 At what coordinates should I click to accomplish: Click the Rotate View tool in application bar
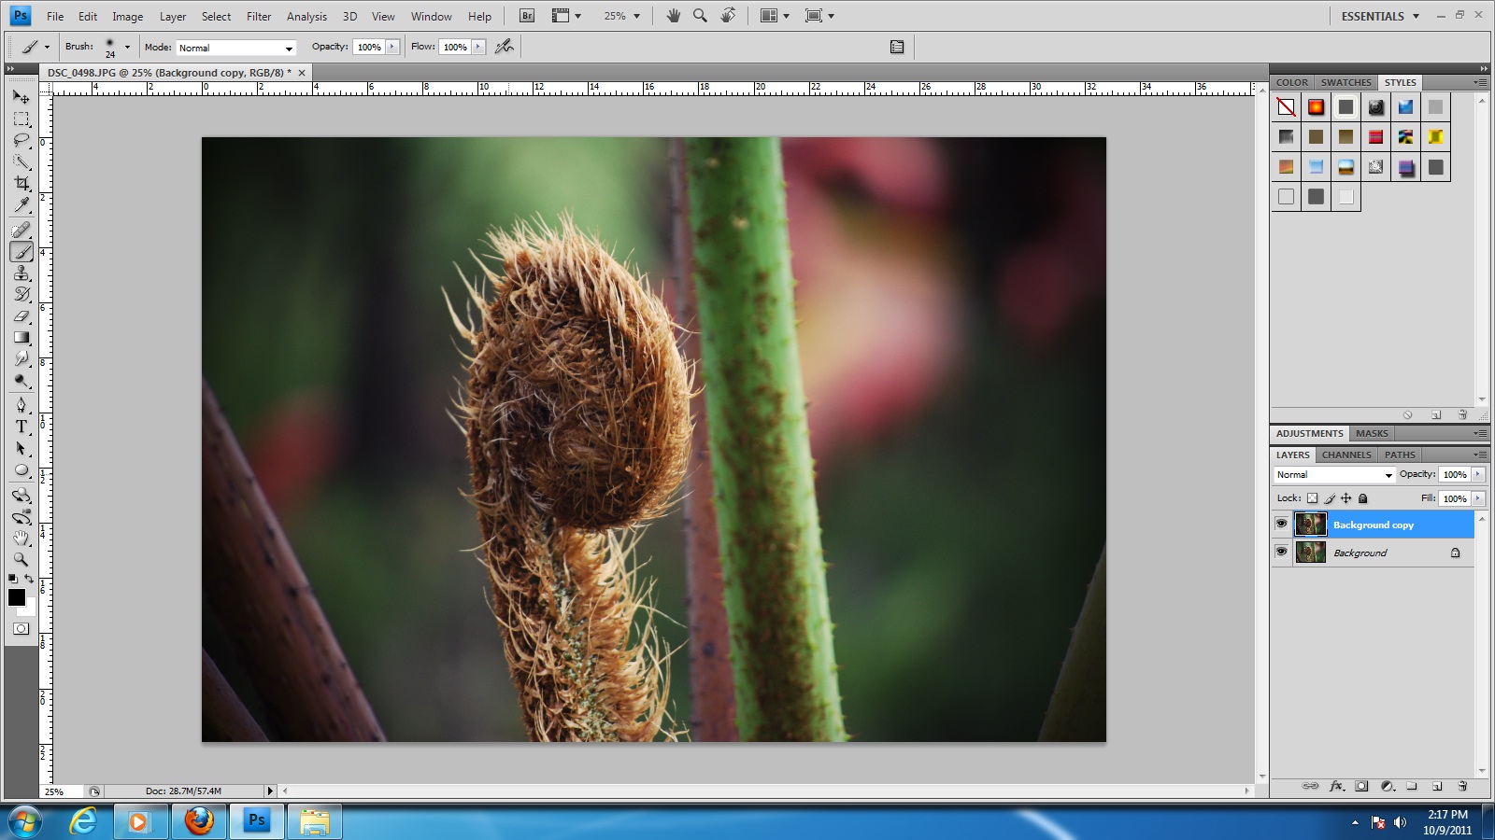click(x=728, y=16)
